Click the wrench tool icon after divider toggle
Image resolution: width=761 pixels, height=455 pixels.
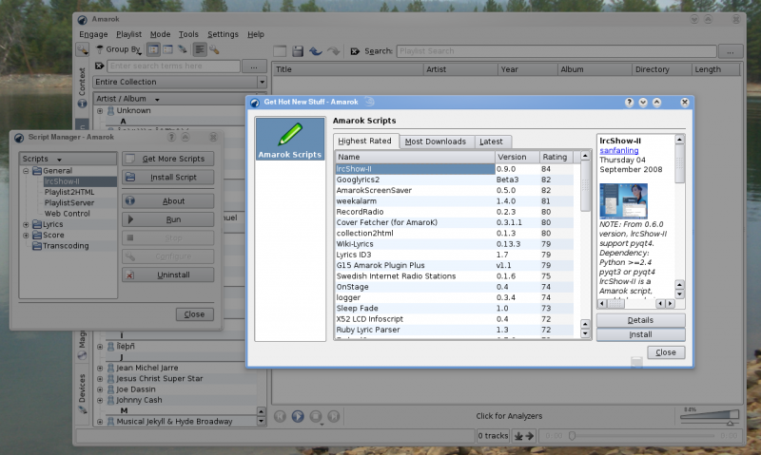coord(214,49)
